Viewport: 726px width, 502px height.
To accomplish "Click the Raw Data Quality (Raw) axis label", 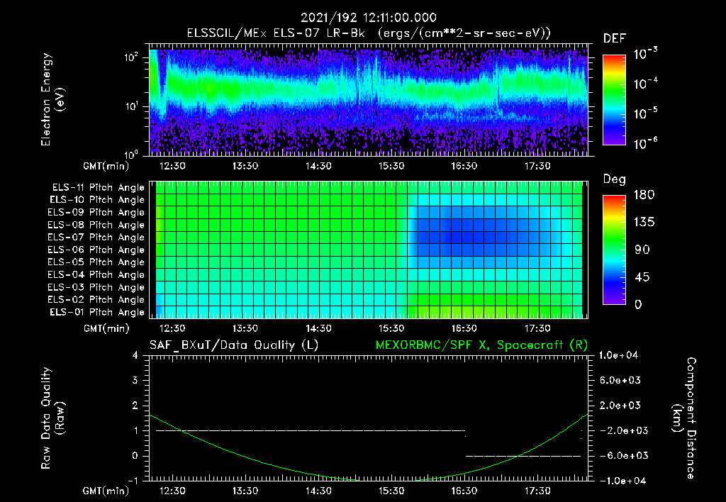I will point(53,418).
